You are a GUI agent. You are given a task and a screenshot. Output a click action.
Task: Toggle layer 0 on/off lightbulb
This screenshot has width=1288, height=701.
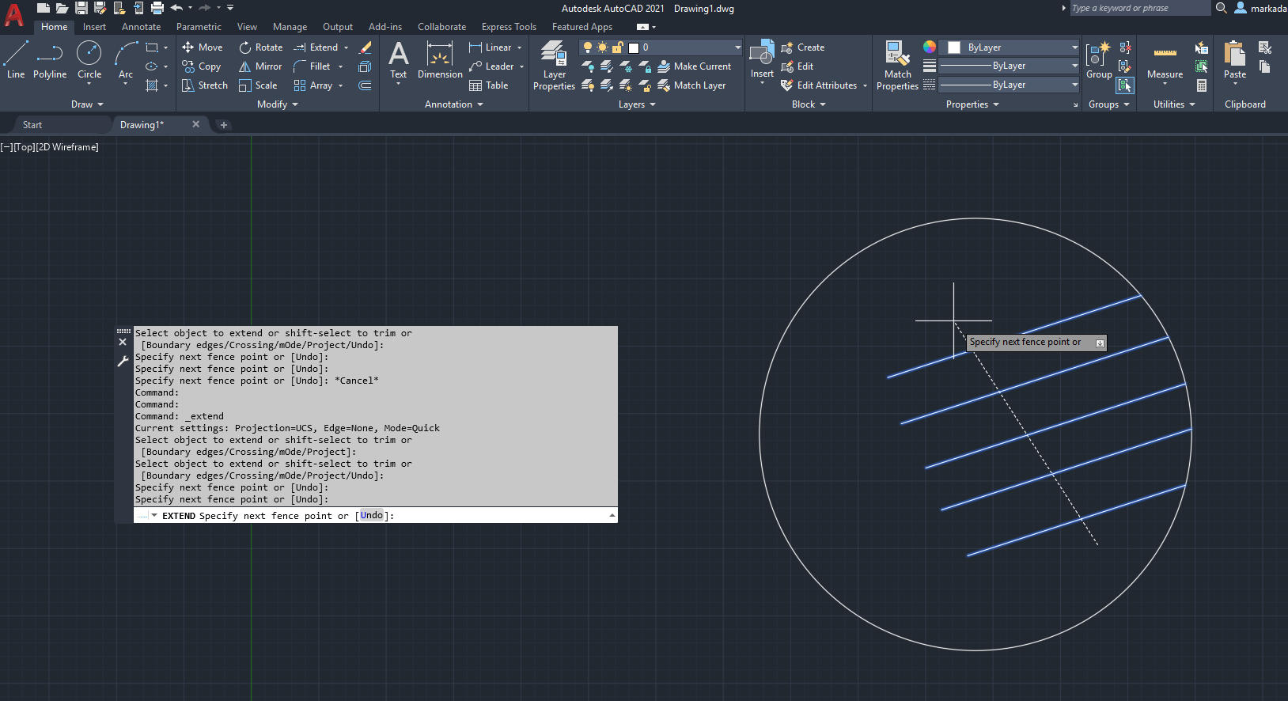588,47
